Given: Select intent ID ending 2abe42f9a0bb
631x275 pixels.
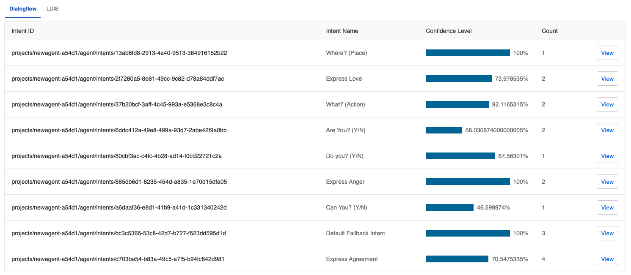Looking at the screenshot, I should 119,130.
